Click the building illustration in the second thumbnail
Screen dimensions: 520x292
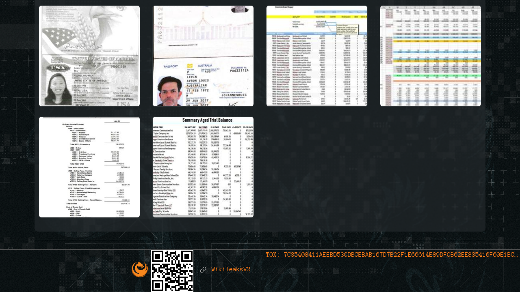(203, 36)
